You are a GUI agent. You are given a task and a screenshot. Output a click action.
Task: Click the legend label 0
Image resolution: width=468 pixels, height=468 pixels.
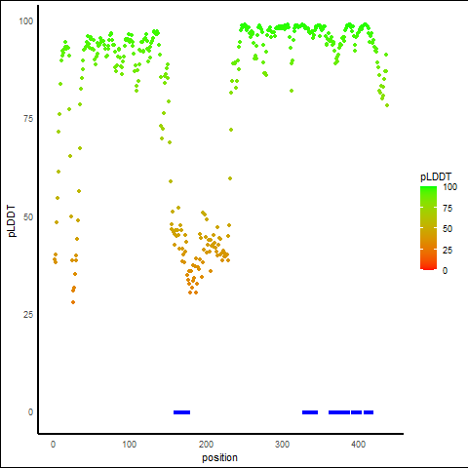point(445,270)
